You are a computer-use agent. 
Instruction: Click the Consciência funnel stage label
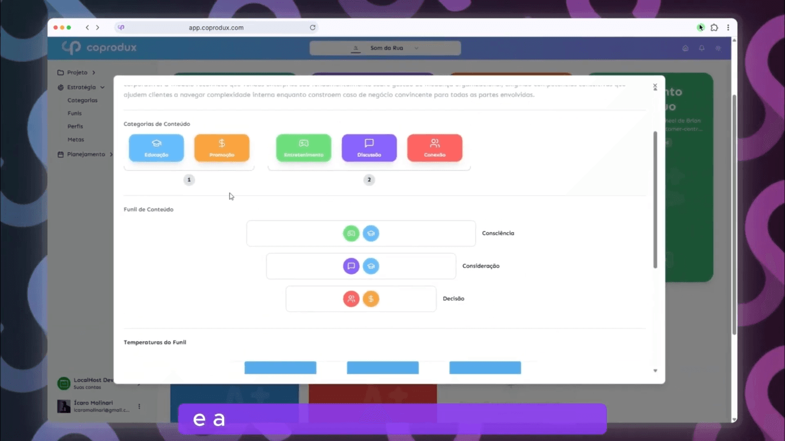click(498, 234)
